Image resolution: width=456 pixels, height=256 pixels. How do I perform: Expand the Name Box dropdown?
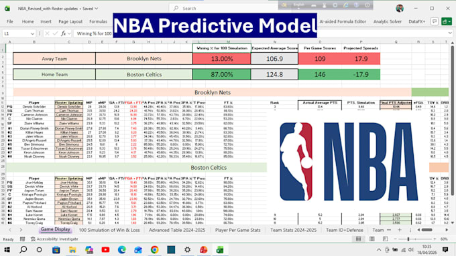coord(32,33)
